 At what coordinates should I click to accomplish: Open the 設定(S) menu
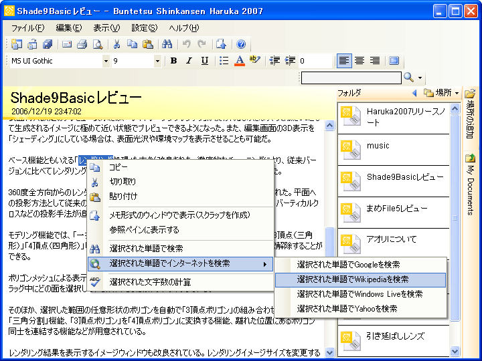[x=145, y=28]
